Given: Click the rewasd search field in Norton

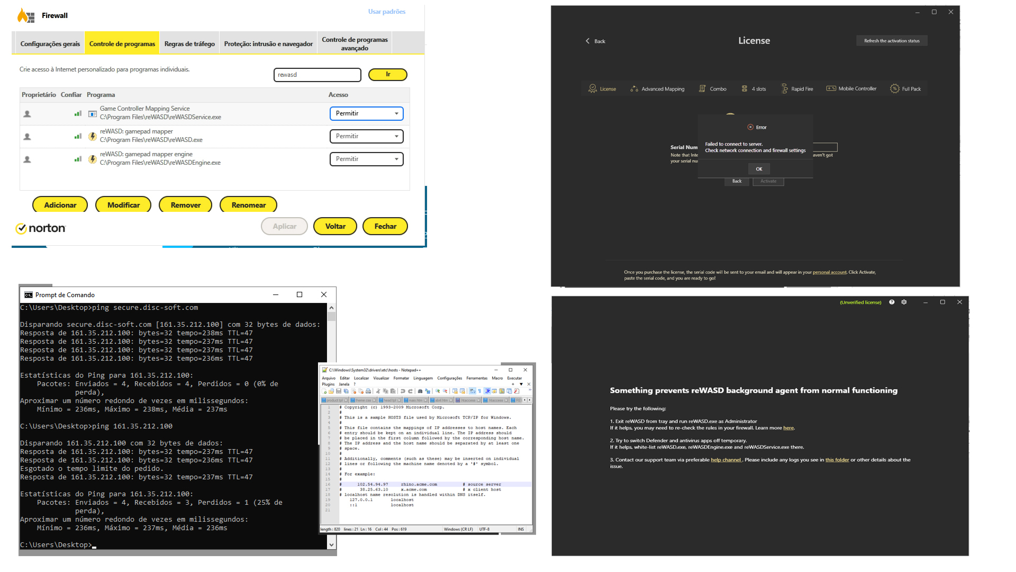Looking at the screenshot, I should [x=317, y=75].
